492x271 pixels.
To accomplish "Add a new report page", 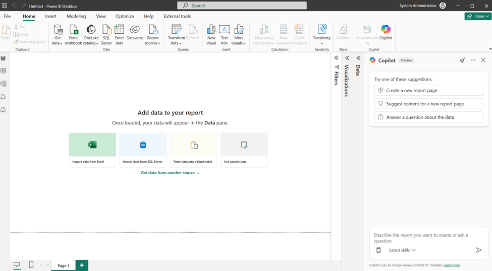I will pyautogui.click(x=82, y=265).
